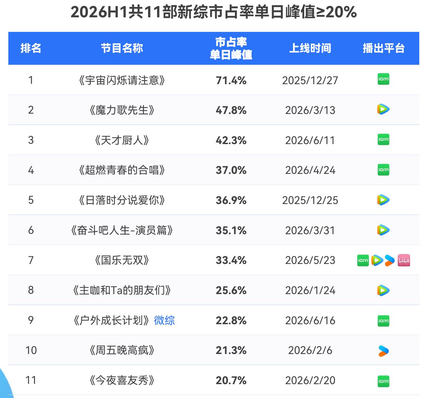Select the program name 《超燃青春的合唱》

(x=122, y=170)
